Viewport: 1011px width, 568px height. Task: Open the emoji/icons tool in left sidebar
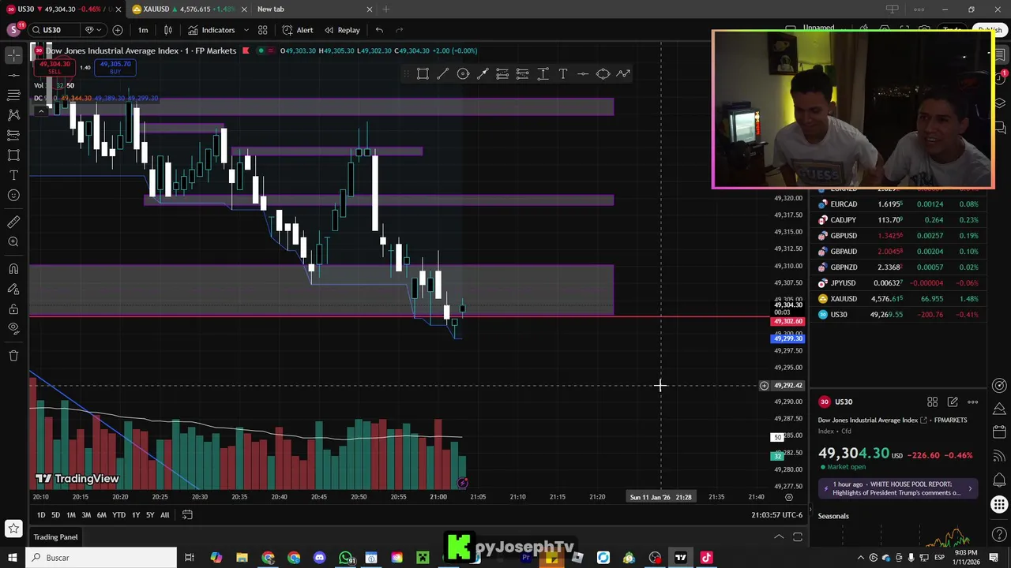13,196
